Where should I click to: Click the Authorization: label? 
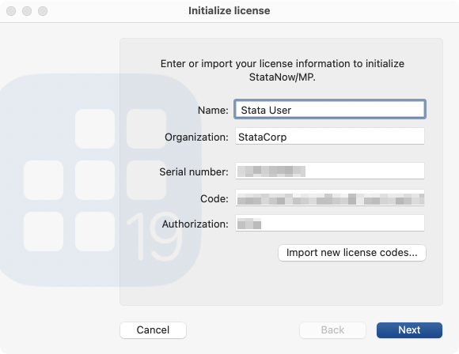coord(195,224)
